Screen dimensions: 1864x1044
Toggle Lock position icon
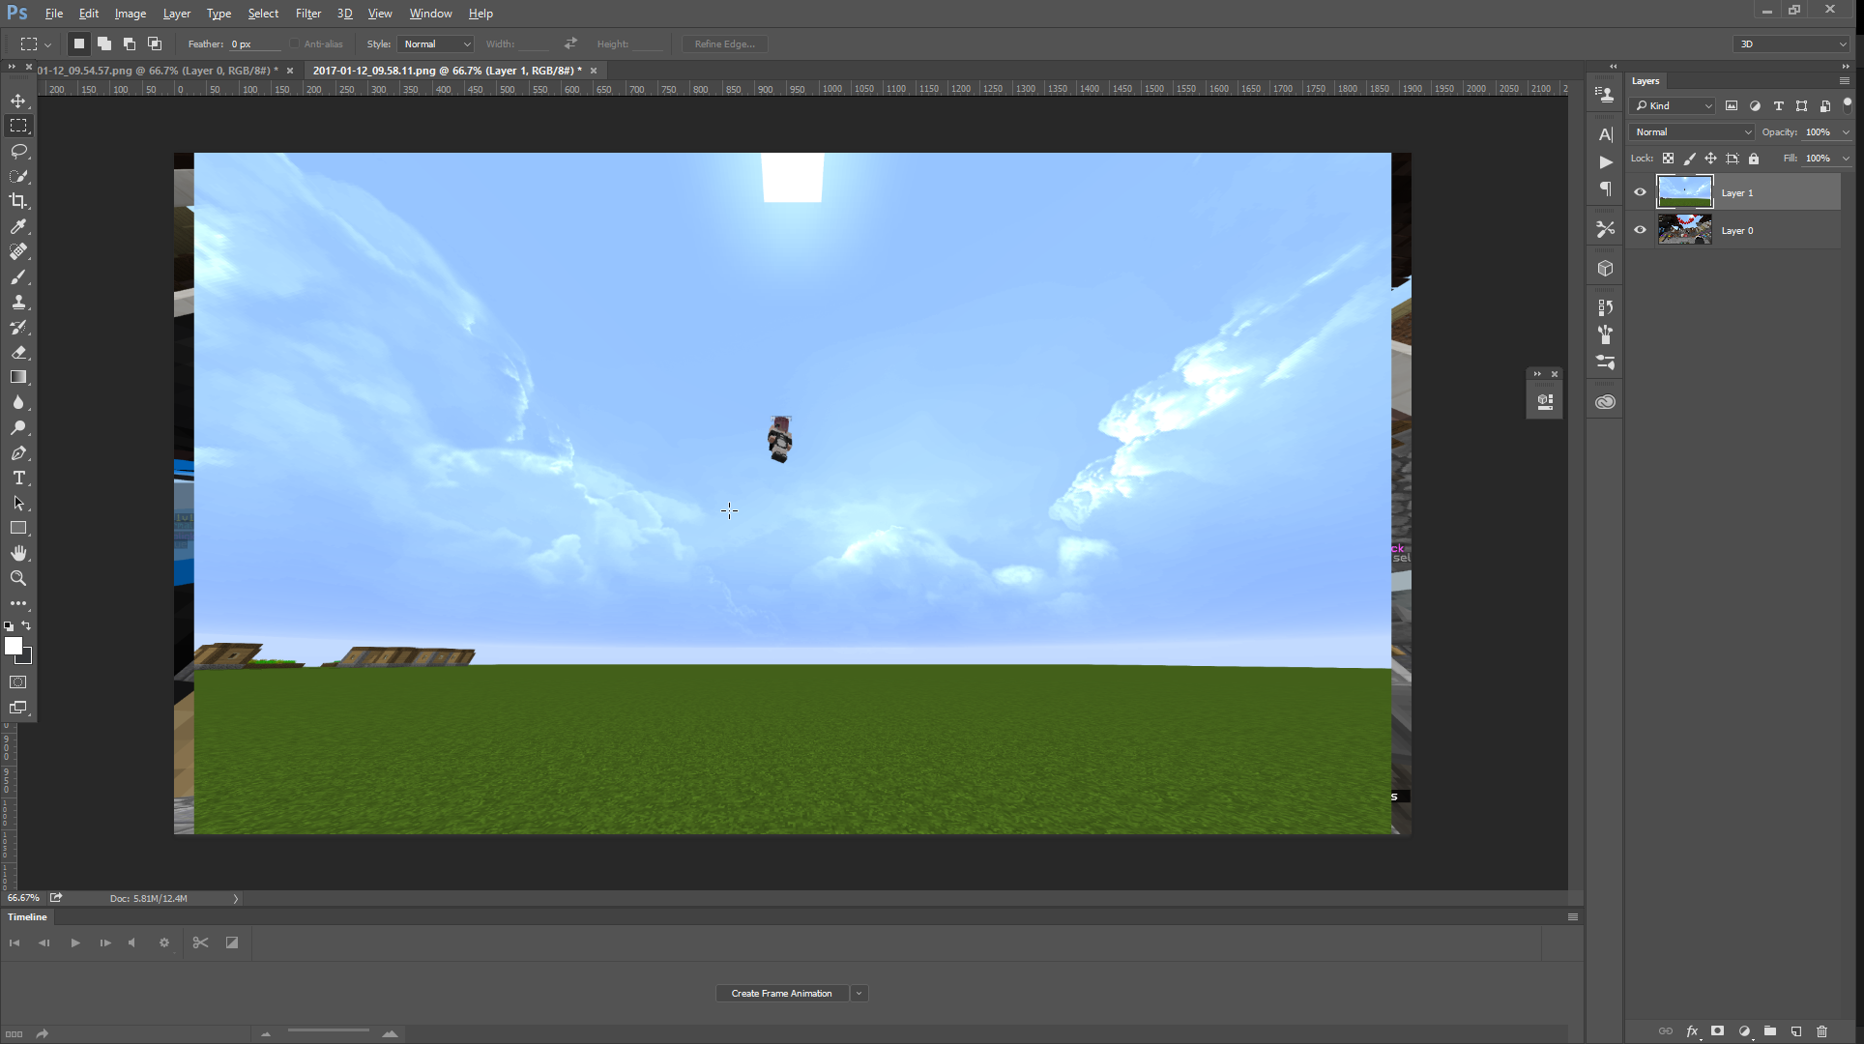coord(1710,159)
